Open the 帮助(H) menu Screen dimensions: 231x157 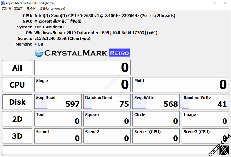pyautogui.click(x=31, y=9)
